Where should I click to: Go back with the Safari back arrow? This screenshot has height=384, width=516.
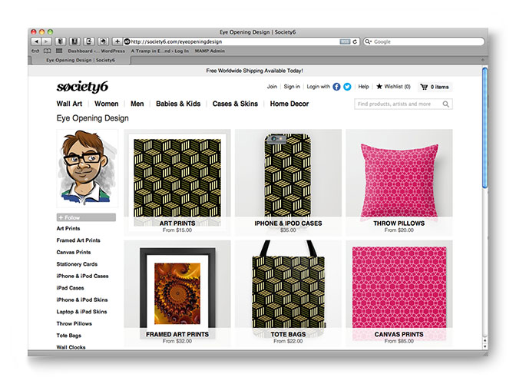(x=36, y=41)
